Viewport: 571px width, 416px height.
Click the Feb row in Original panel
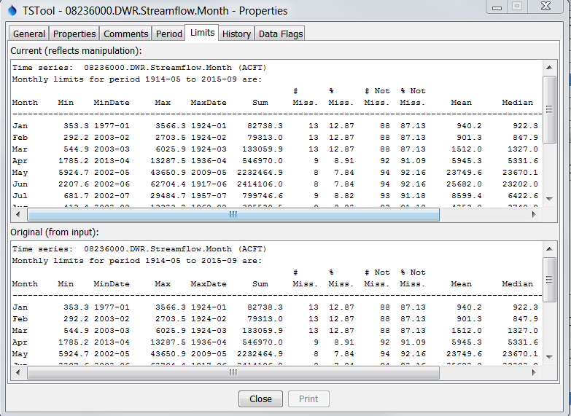pos(276,319)
